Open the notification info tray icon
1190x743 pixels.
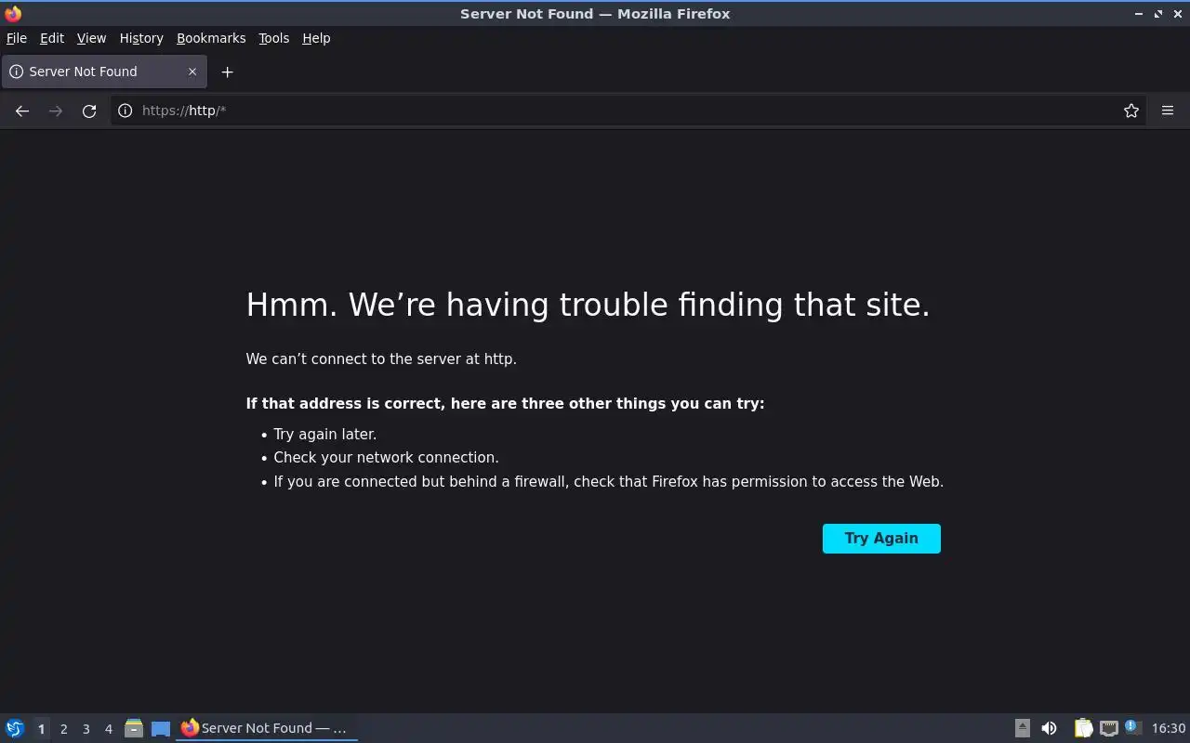pos(1131,727)
